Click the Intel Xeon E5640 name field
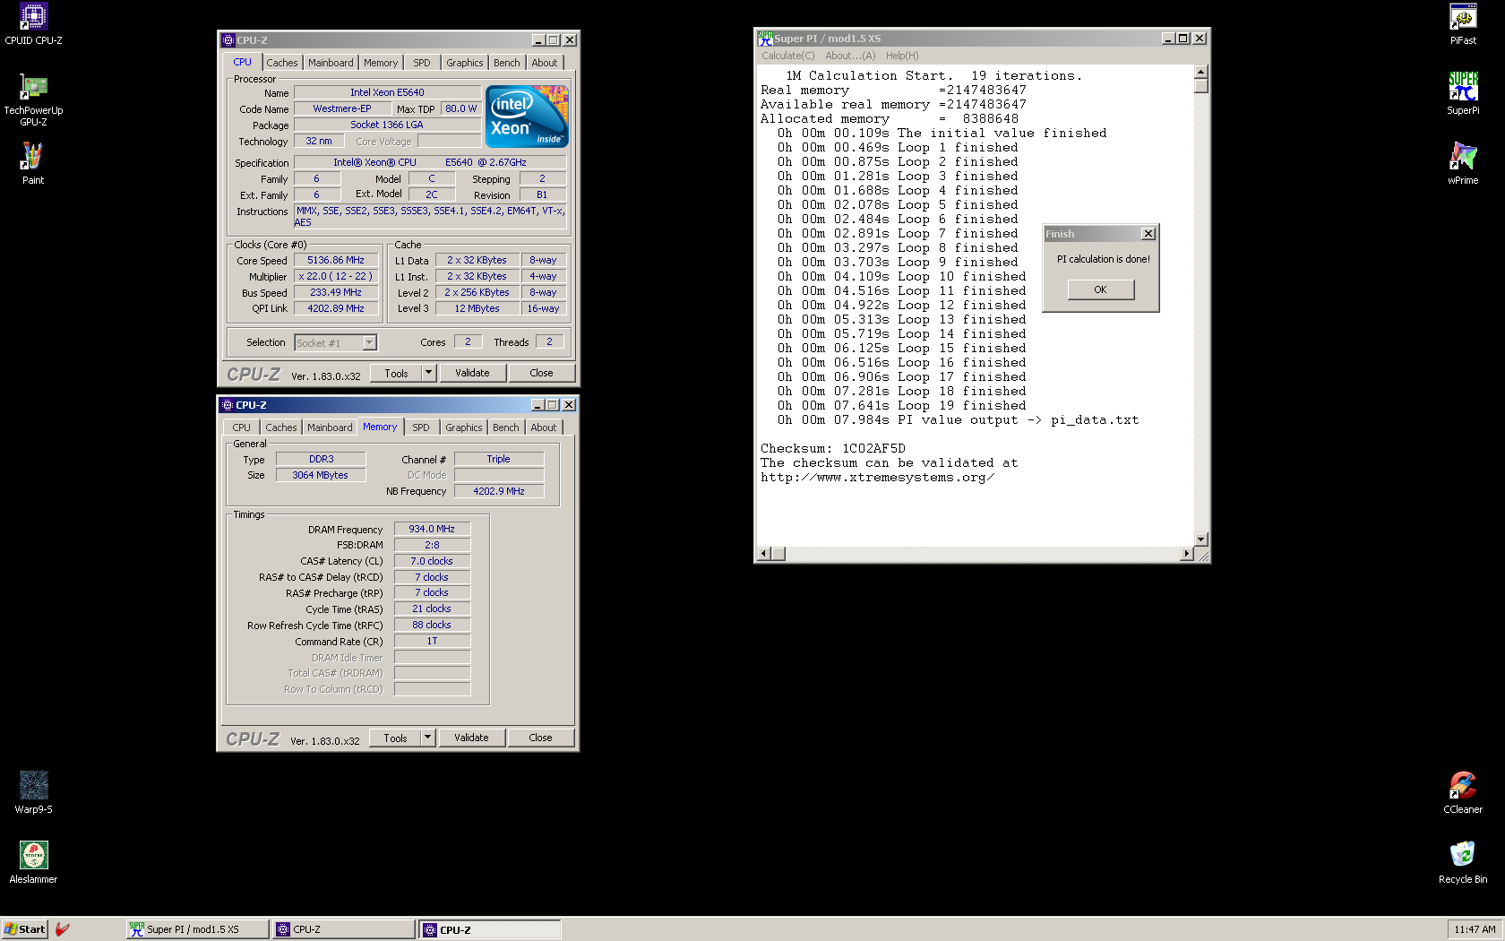 click(x=387, y=92)
